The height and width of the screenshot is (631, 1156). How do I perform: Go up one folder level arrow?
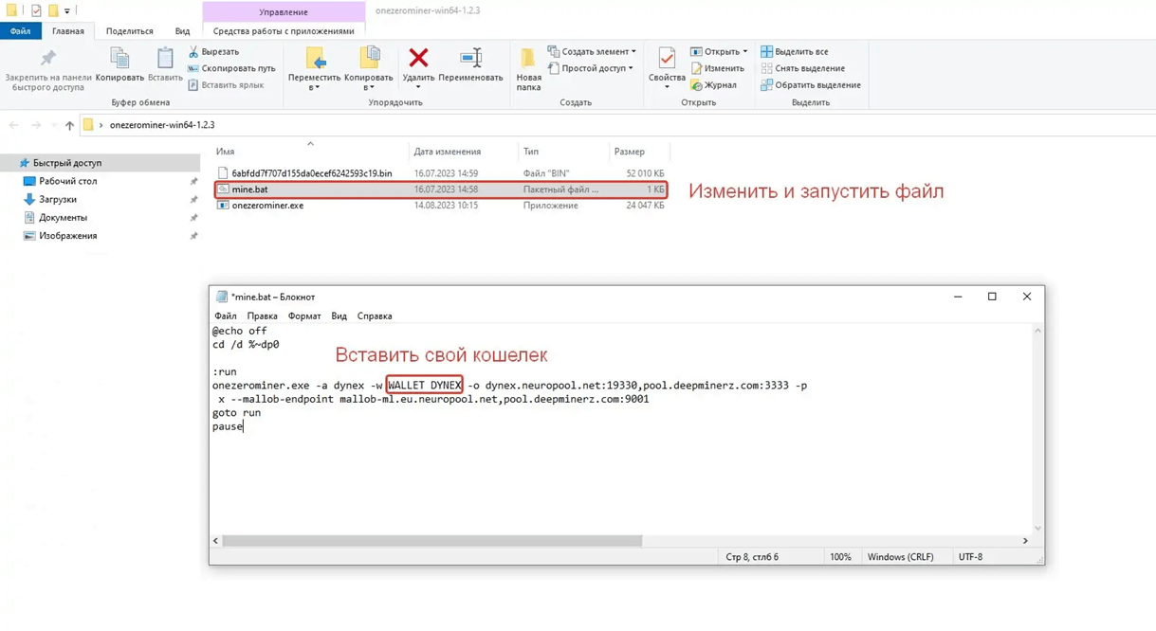69,125
